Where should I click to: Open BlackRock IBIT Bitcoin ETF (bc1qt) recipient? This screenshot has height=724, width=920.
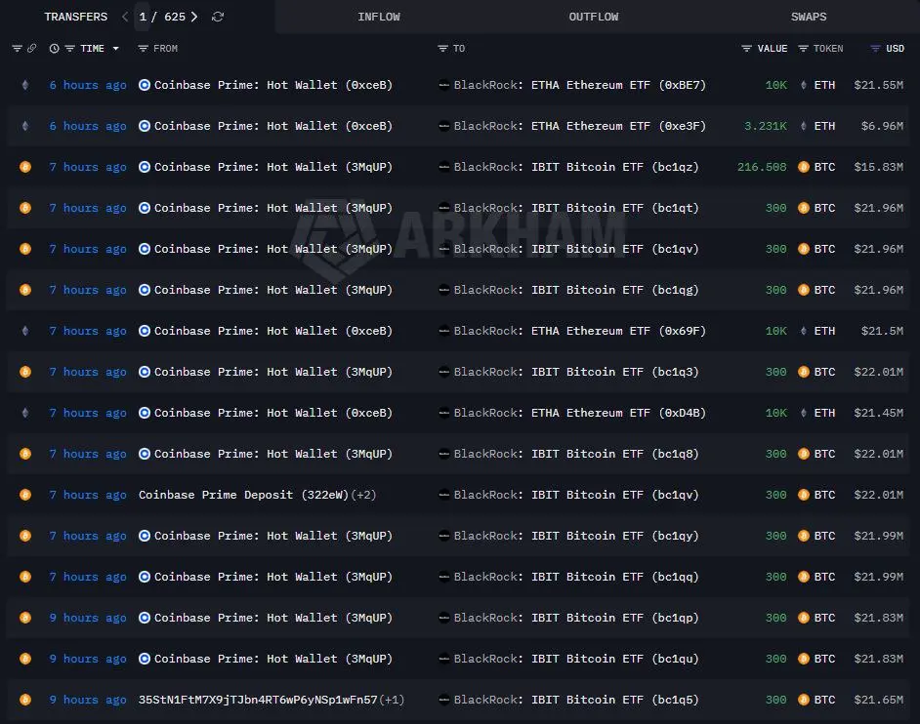(x=576, y=208)
